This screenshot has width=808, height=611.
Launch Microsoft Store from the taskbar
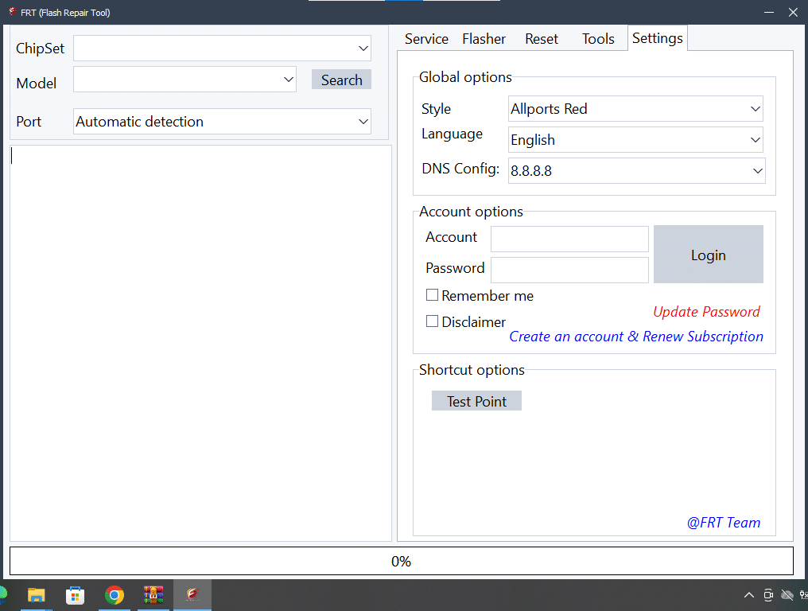pyautogui.click(x=75, y=595)
